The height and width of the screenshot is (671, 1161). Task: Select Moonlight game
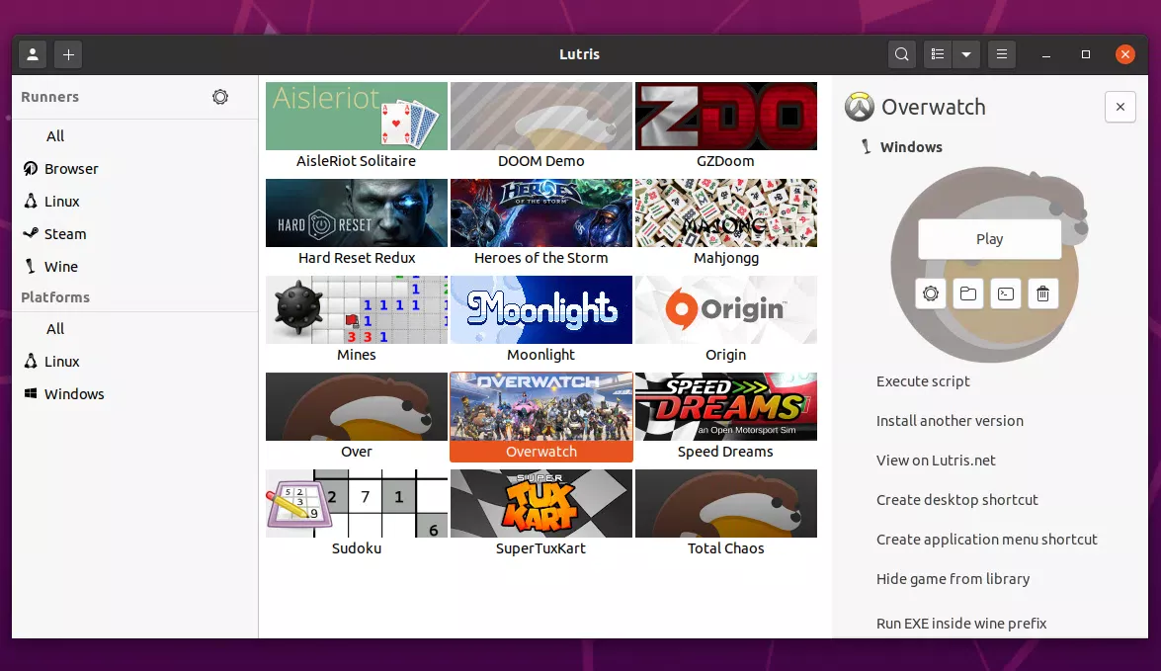(541, 321)
